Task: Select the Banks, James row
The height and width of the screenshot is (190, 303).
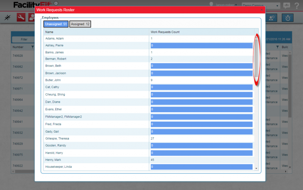Action: [x=149, y=53]
